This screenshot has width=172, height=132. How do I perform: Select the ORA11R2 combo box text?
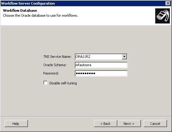83,57
